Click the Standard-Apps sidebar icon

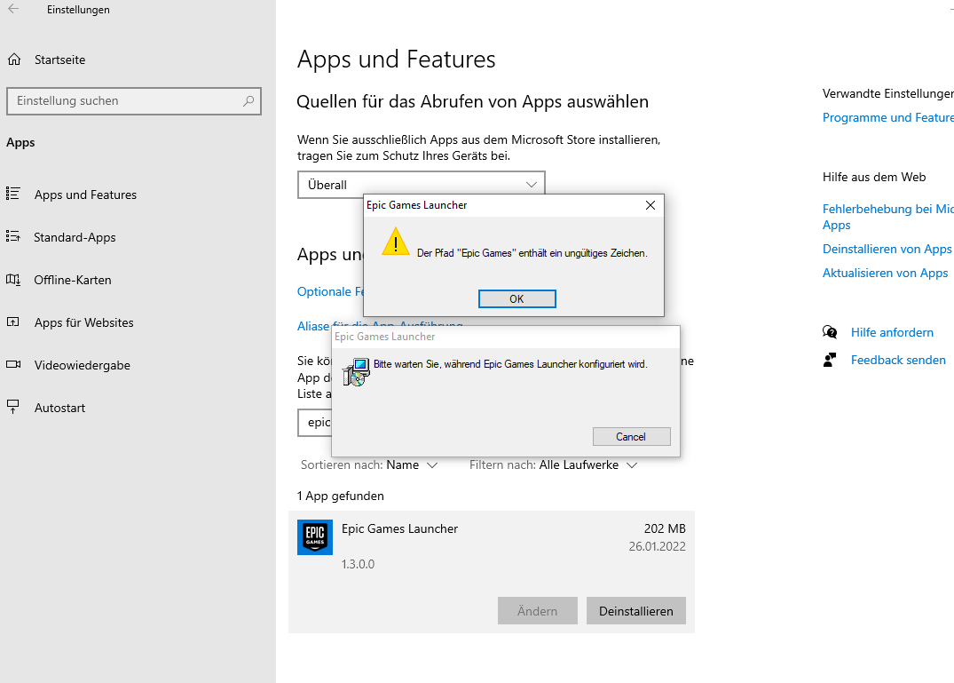click(x=13, y=237)
